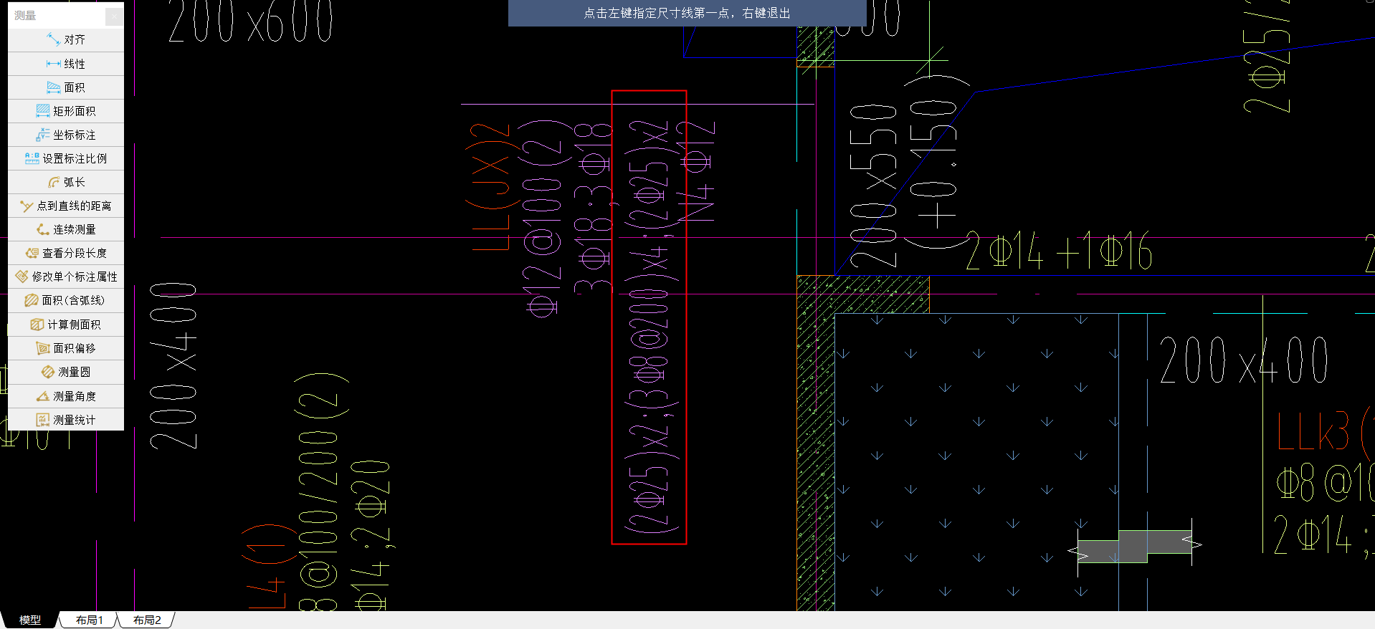The width and height of the screenshot is (1375, 629).
Task: Activate 计算侧面积 side area calculation
Action: click(66, 325)
